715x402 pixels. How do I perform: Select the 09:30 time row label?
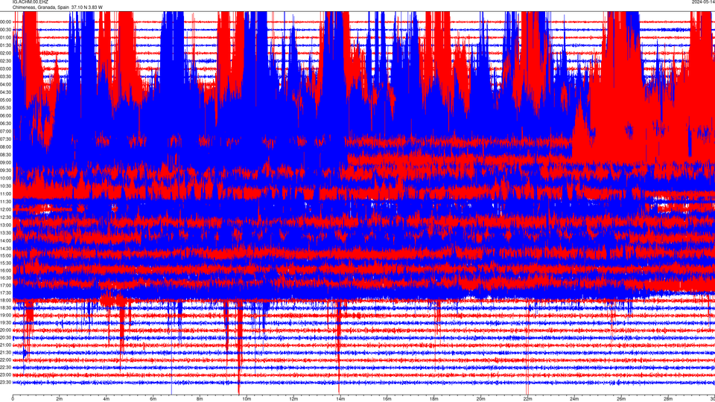pyautogui.click(x=5, y=170)
